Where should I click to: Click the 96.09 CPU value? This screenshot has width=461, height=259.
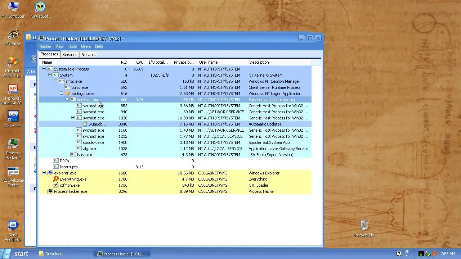coord(138,69)
